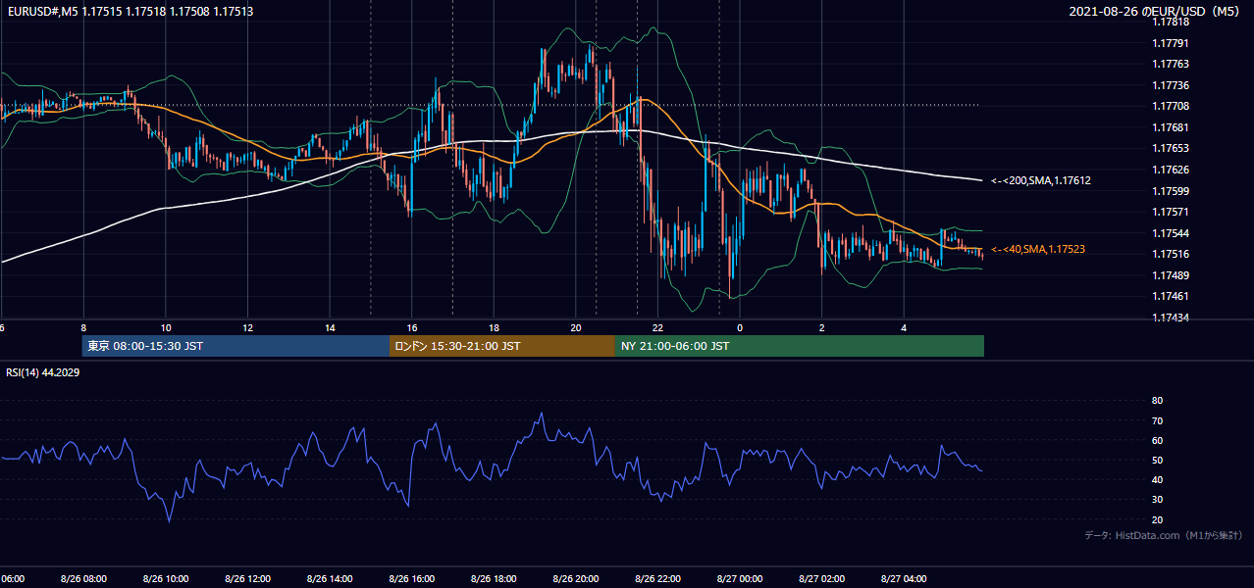
Task: Click the 8/27 02:00 time axis label
Action: pyautogui.click(x=822, y=579)
